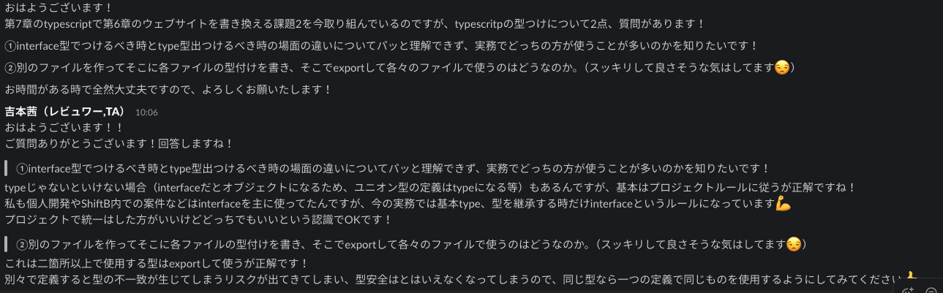Click the line お時間がある時で全然大丈夫ですので
The width and height of the screenshot is (943, 293).
tap(168, 90)
